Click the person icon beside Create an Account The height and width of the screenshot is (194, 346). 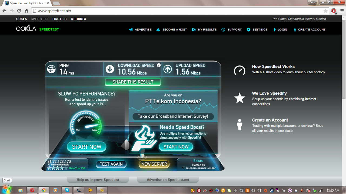pos(239,125)
